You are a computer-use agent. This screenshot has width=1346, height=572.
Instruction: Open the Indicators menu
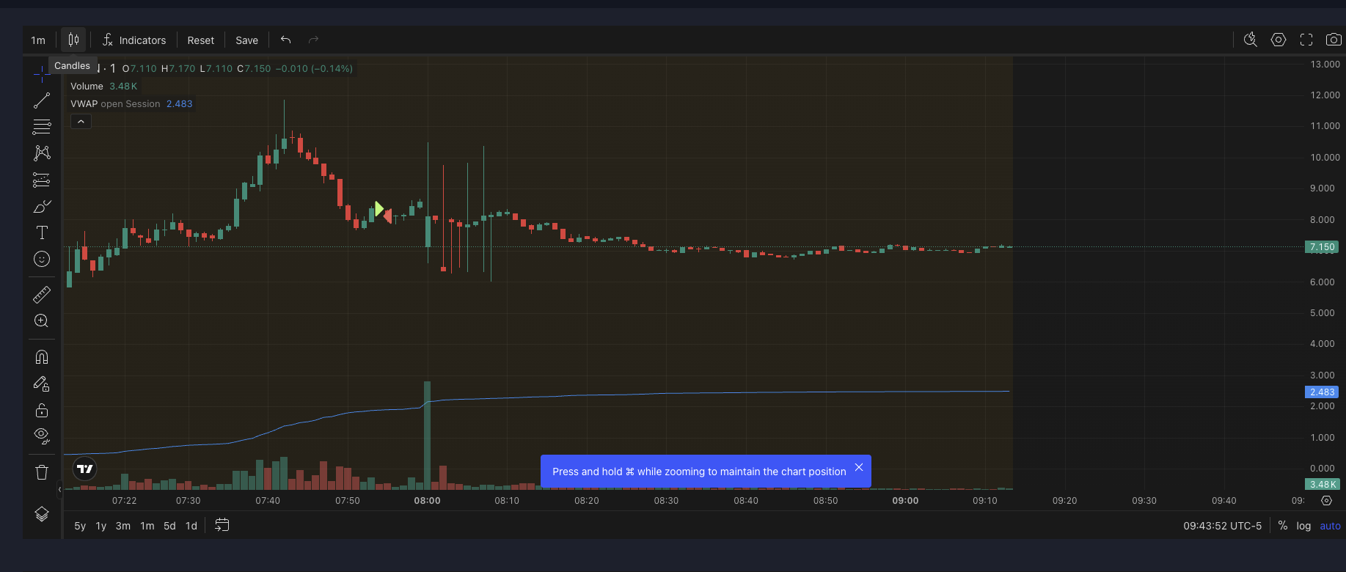pos(134,40)
